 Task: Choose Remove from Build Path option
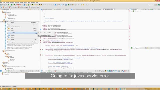point(46,33)
